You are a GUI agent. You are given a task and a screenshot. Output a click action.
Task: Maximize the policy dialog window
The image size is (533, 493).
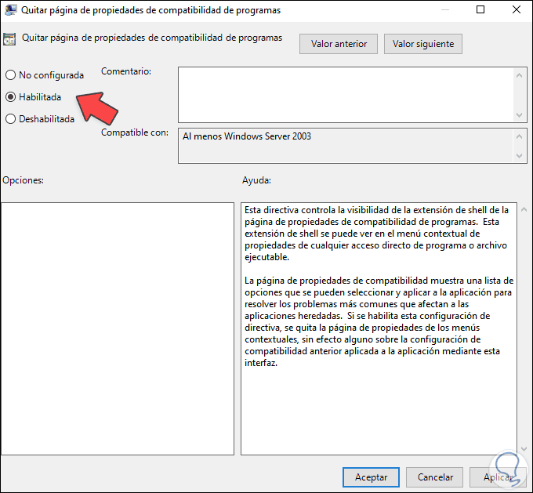[x=480, y=9]
